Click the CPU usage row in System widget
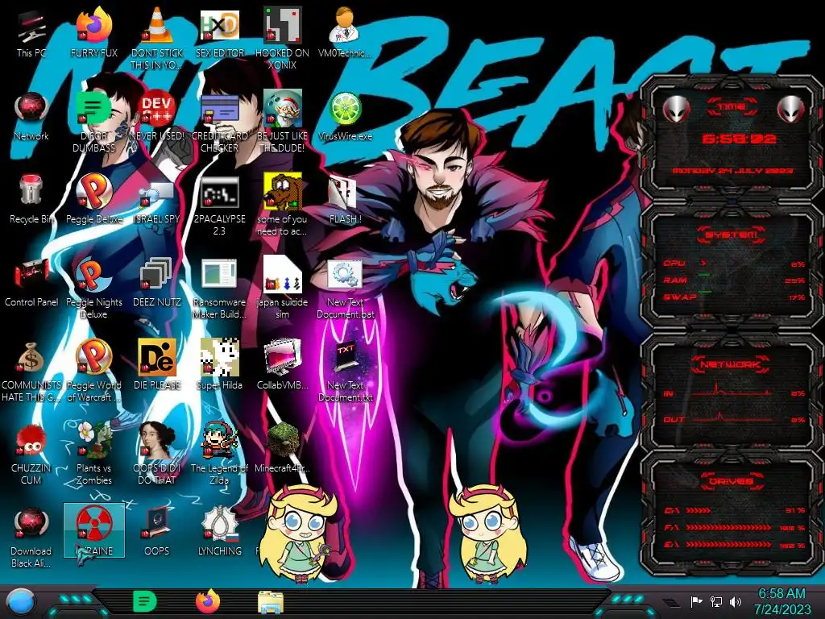The width and height of the screenshot is (825, 619). (x=734, y=264)
